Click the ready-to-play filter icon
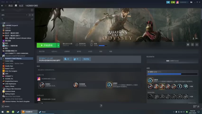The height and width of the screenshot is (114, 202). [x=33, y=15]
